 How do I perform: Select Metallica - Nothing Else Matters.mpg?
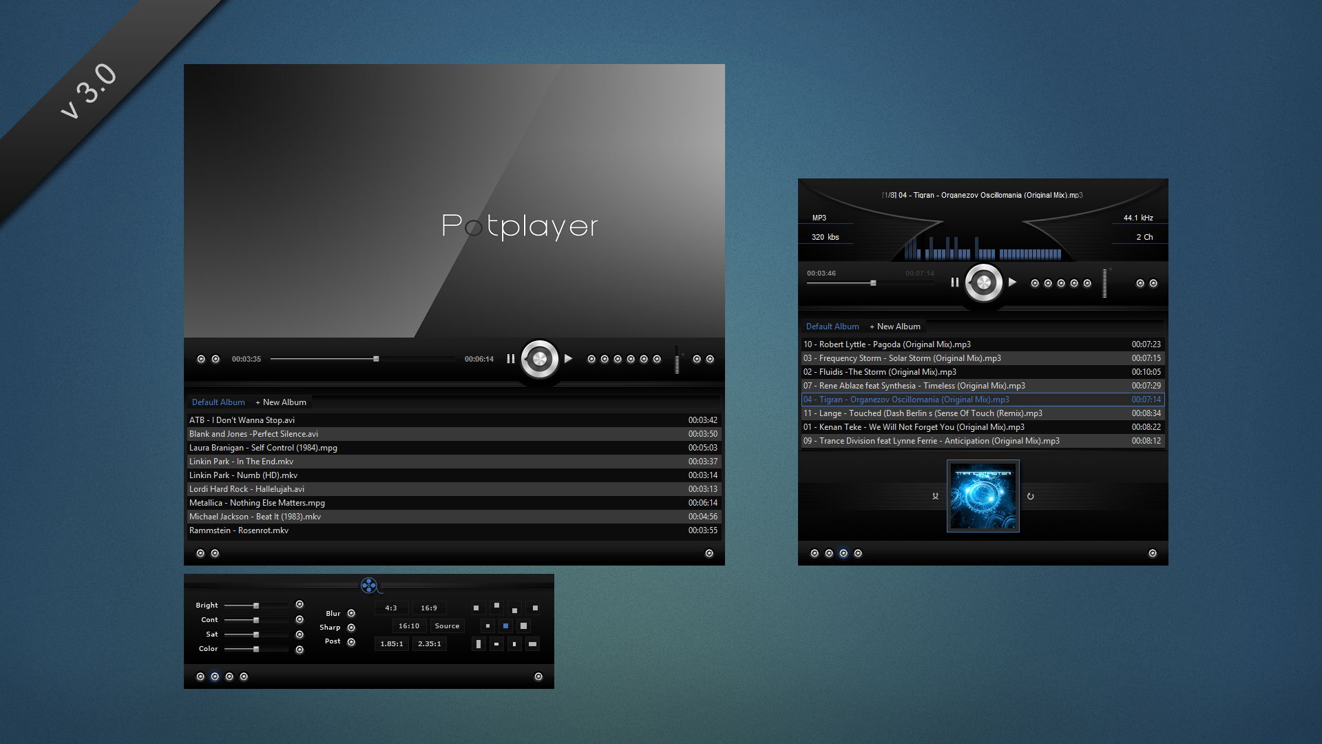click(453, 503)
